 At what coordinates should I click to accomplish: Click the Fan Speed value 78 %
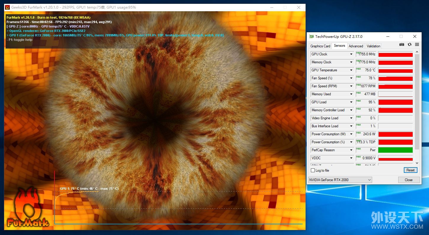click(366, 78)
